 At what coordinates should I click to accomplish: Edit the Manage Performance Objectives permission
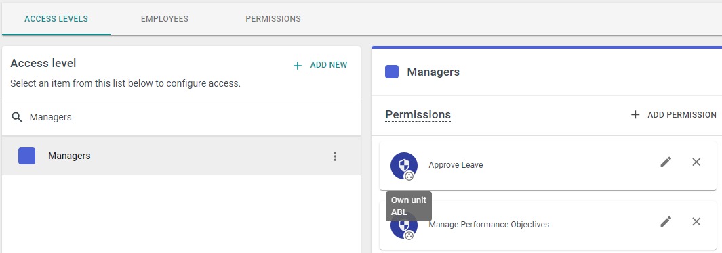(666, 221)
